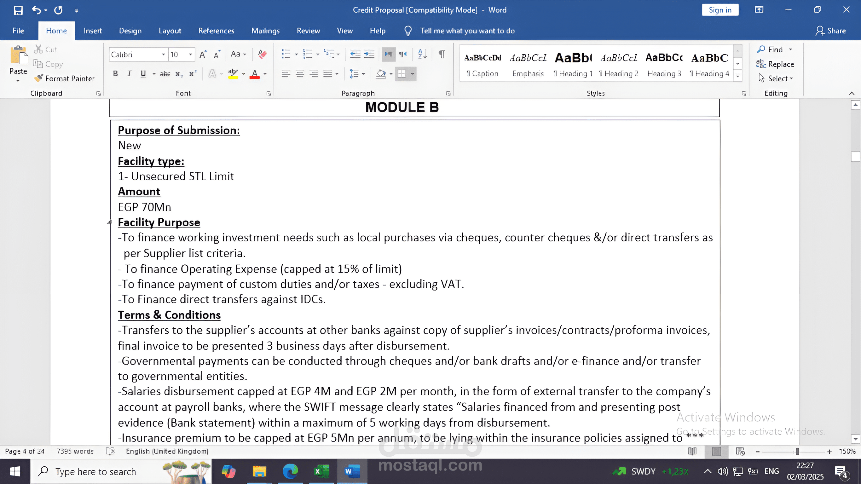Open the File tab
The image size is (861, 484).
pos(18,31)
